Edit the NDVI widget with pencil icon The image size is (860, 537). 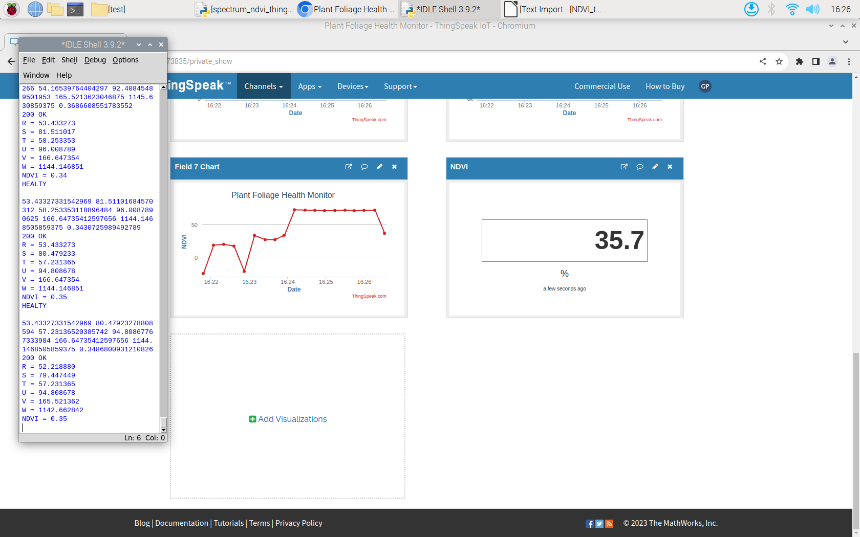point(655,167)
